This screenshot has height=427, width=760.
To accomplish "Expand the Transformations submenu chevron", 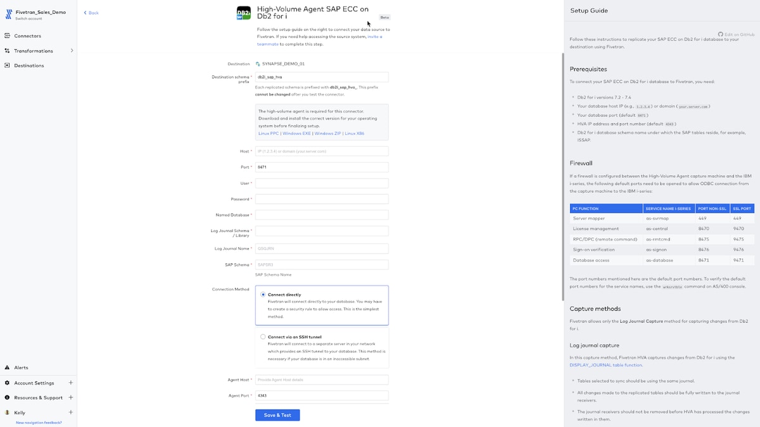I will pyautogui.click(x=72, y=51).
